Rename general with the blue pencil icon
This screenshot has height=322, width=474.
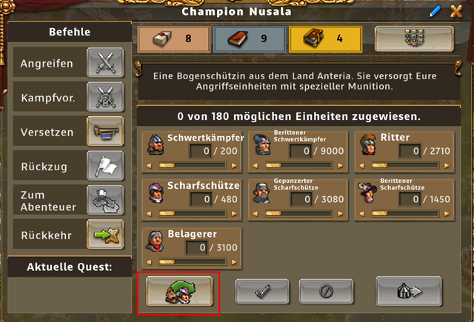pos(435,12)
